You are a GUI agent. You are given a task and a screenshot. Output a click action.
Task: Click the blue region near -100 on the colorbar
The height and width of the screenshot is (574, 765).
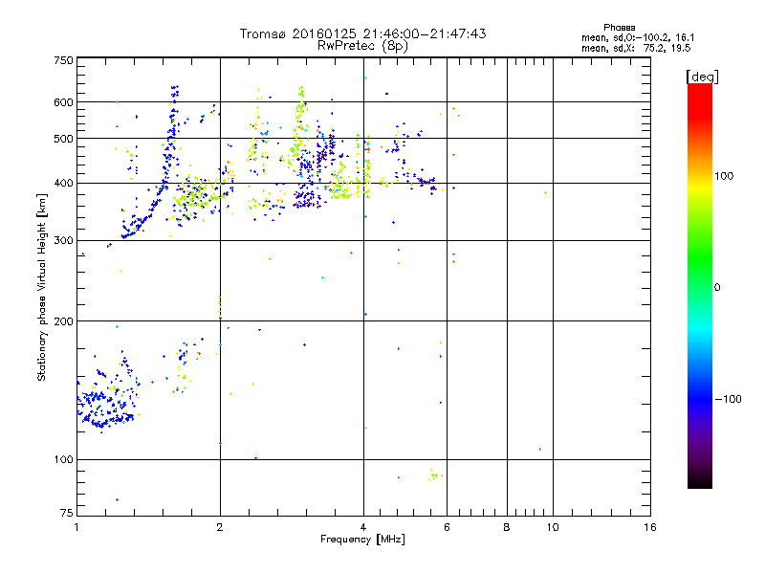coord(700,398)
